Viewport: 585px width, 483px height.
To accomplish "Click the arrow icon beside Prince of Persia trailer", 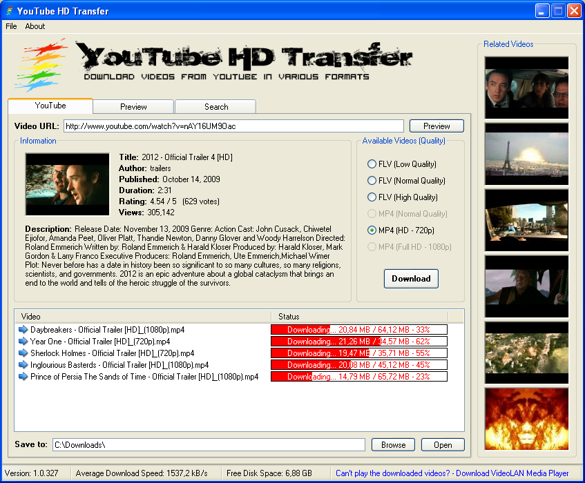I will point(23,377).
